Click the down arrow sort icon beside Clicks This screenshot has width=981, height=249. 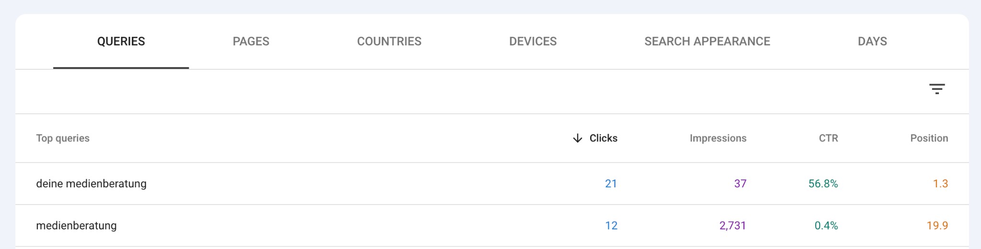click(578, 139)
